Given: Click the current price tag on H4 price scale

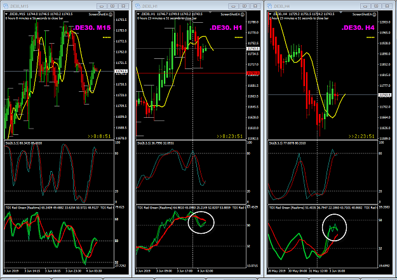Looking at the screenshot, I should pyautogui.click(x=385, y=95).
